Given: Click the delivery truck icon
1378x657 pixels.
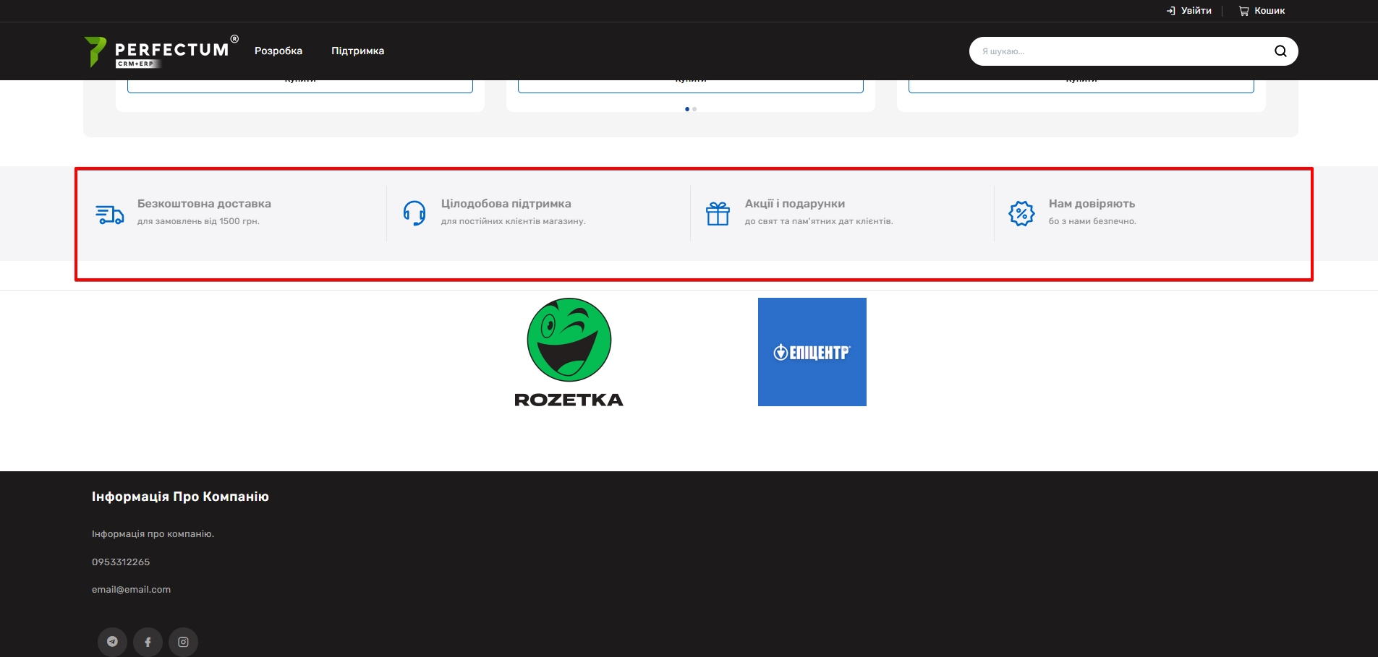Looking at the screenshot, I should 110,214.
